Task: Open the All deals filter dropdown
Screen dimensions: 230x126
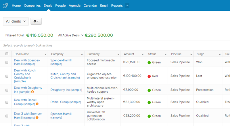Action: pyautogui.click(x=16, y=21)
